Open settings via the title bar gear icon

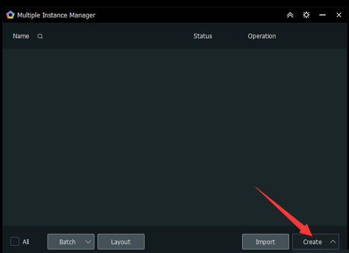coord(306,15)
